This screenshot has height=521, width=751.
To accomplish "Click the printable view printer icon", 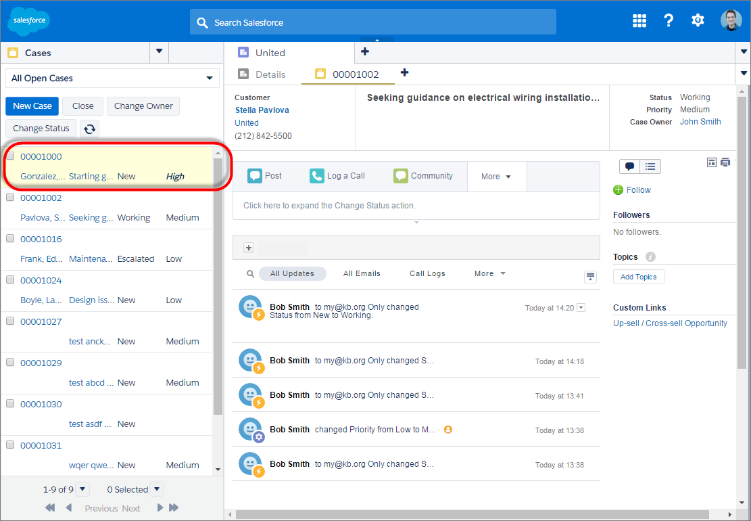I will tap(725, 162).
